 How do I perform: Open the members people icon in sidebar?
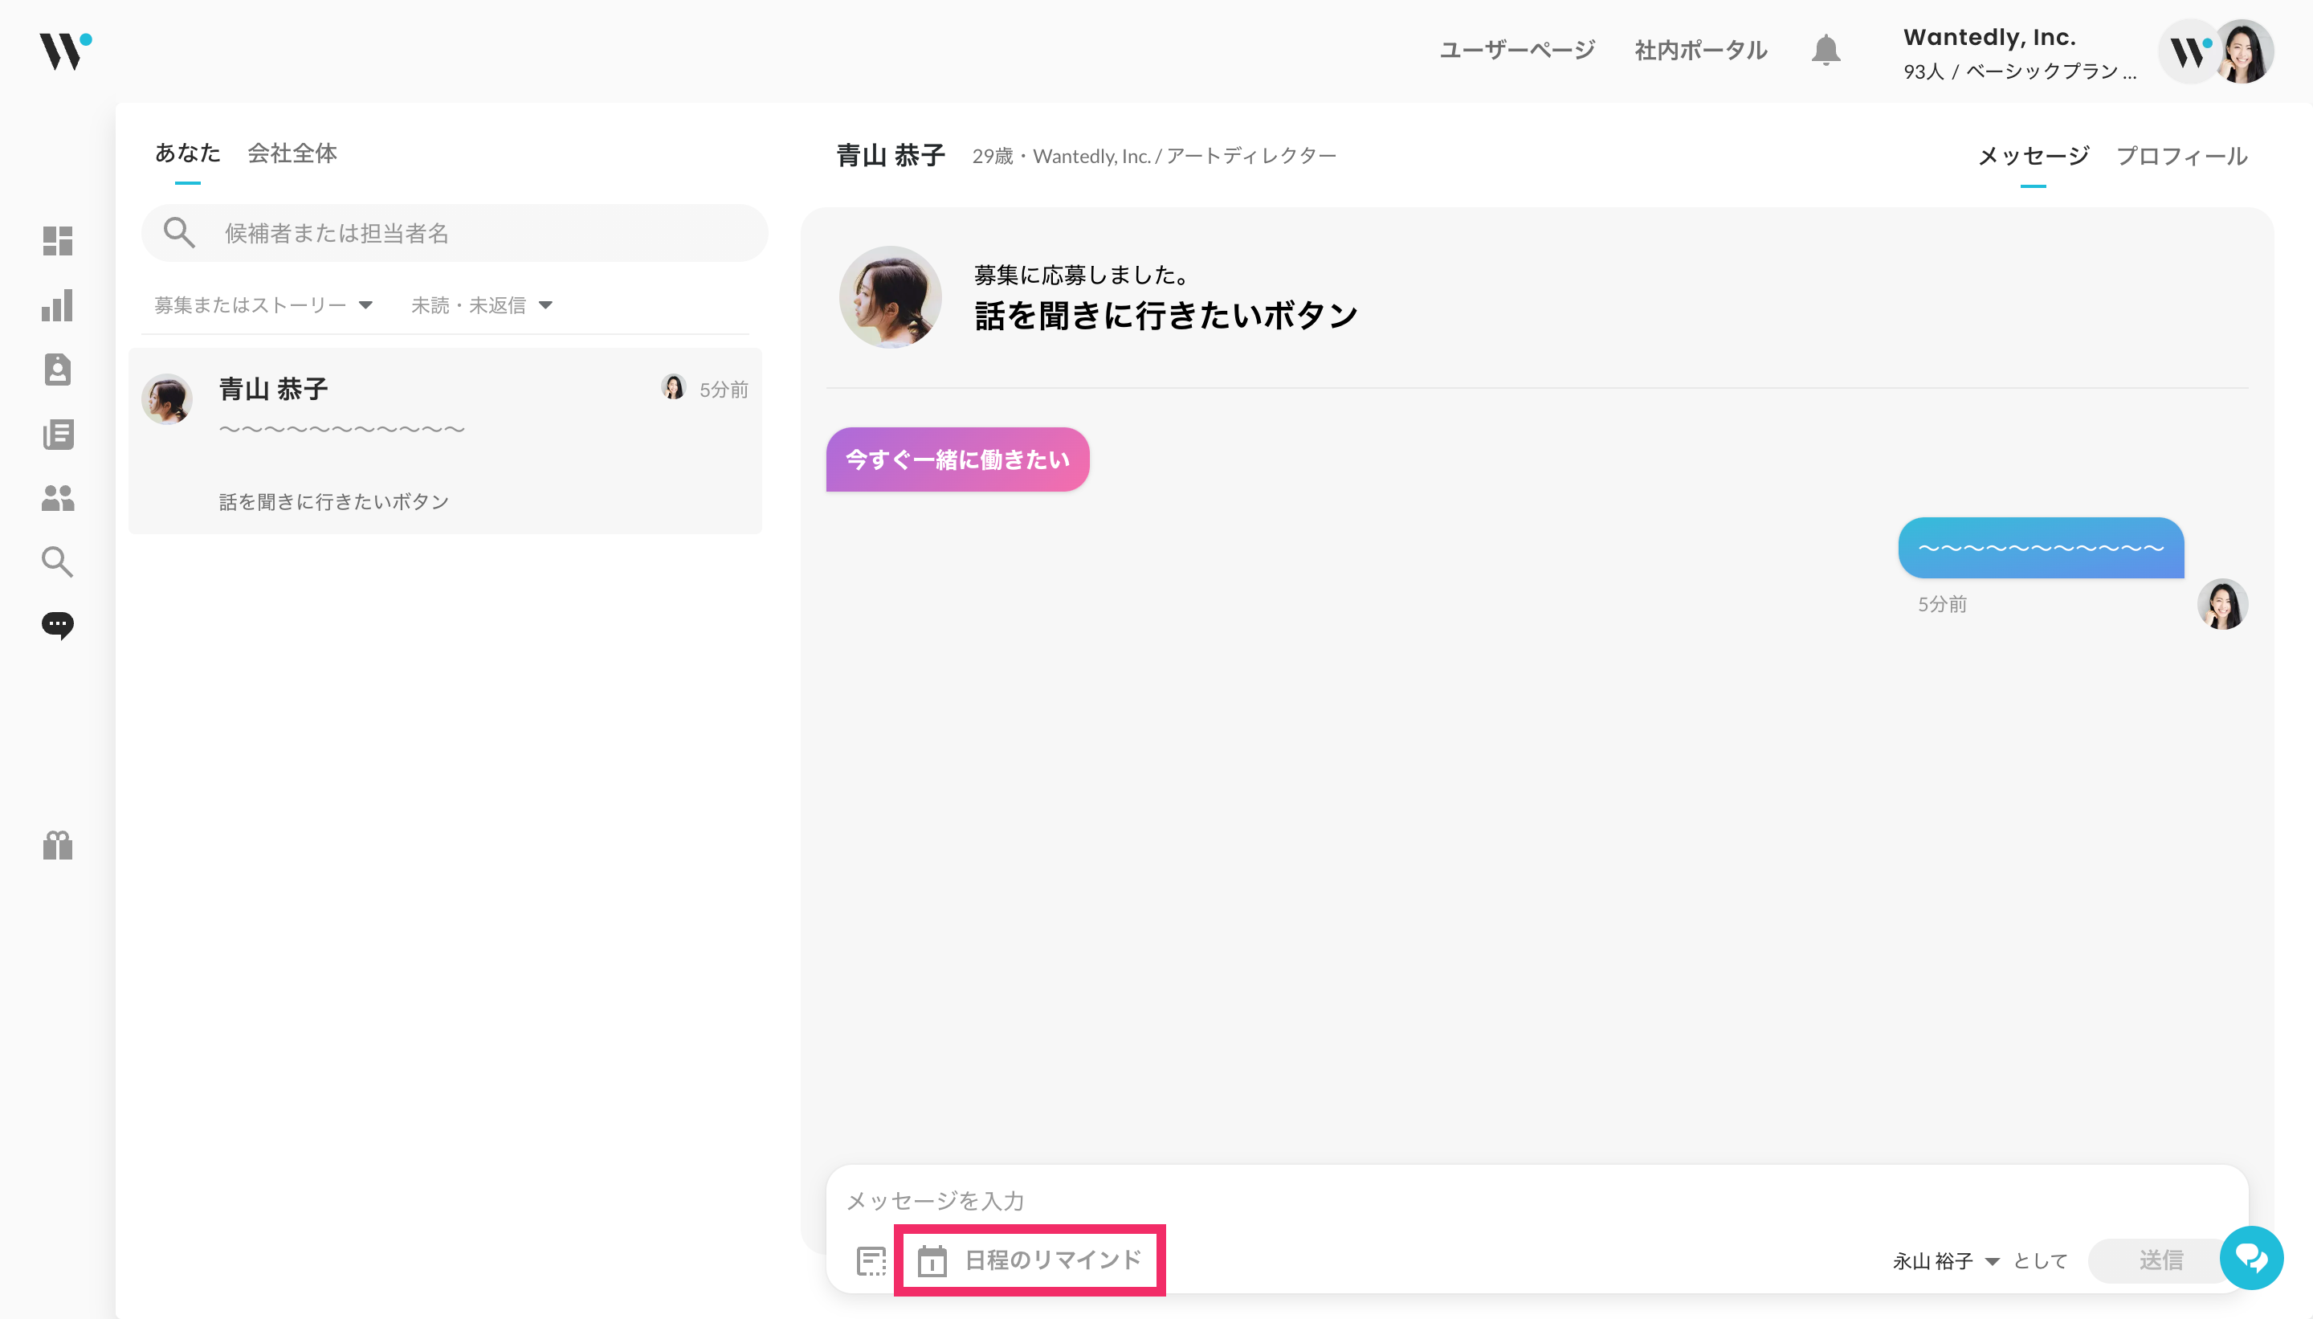(57, 498)
